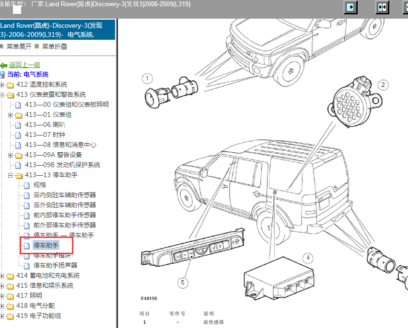Expand the 413—09A 警告设备 node
408x328 pixels.
pos(10,155)
